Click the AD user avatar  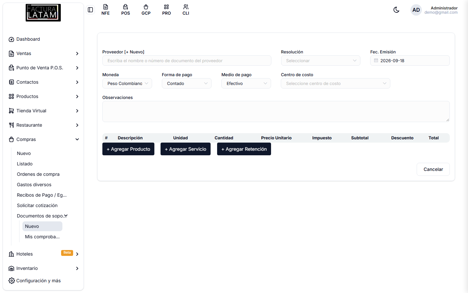point(416,10)
